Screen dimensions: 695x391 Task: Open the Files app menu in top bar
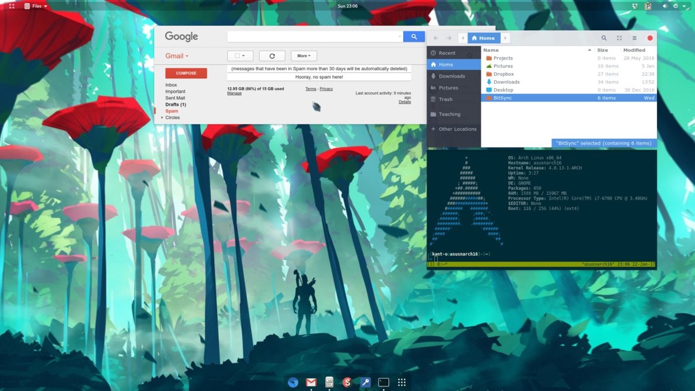36,6
